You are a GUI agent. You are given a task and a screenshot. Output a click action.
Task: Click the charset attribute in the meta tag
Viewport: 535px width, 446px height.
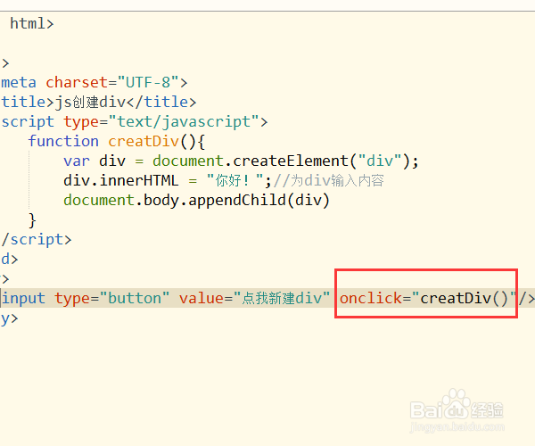point(77,83)
